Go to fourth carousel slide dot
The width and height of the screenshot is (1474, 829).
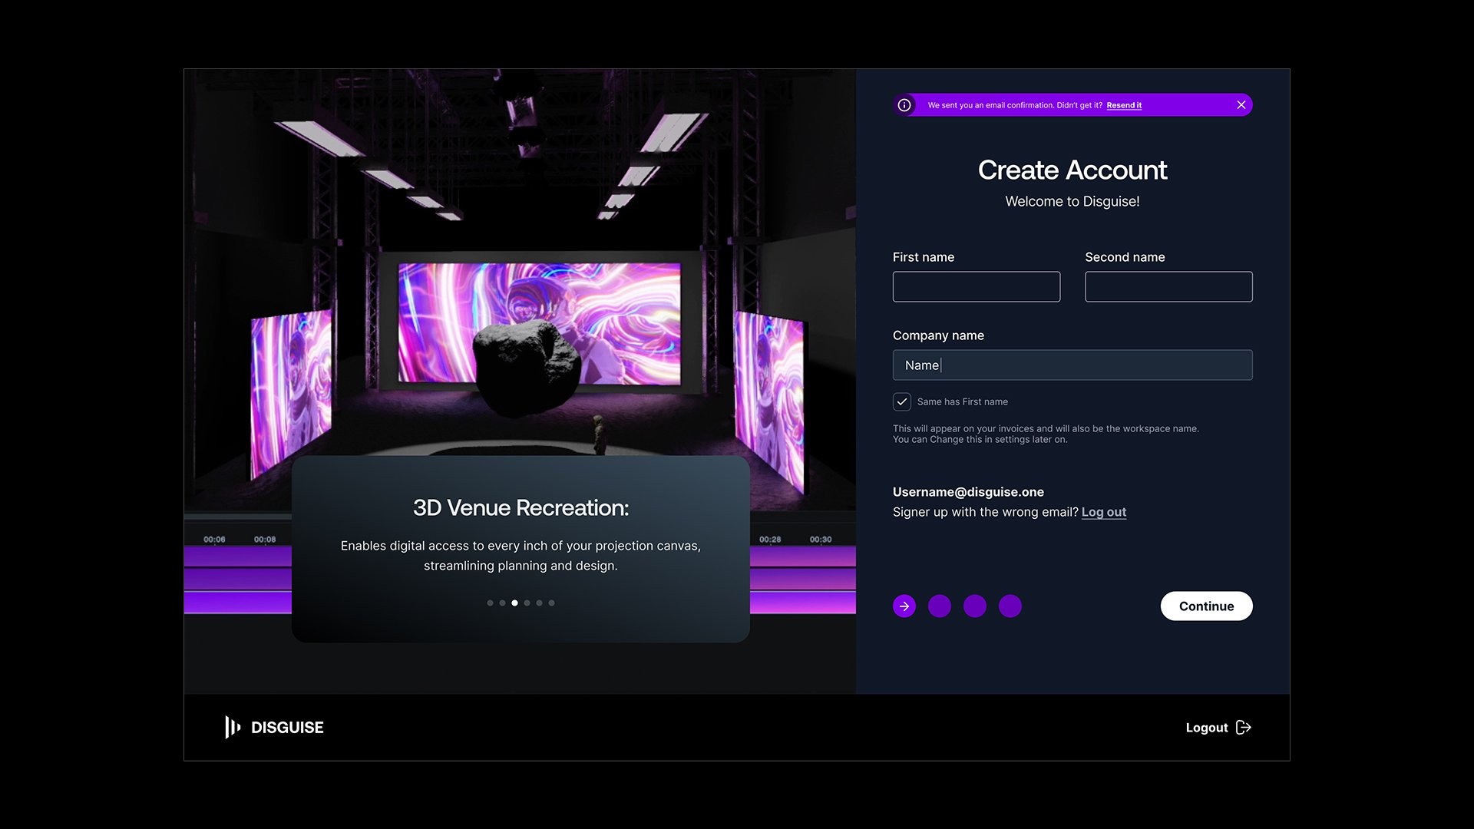point(527,603)
